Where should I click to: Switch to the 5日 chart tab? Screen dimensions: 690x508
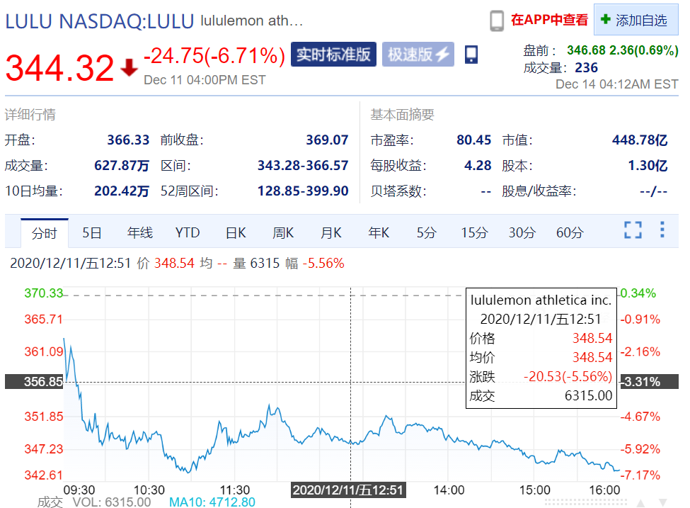[x=92, y=232]
